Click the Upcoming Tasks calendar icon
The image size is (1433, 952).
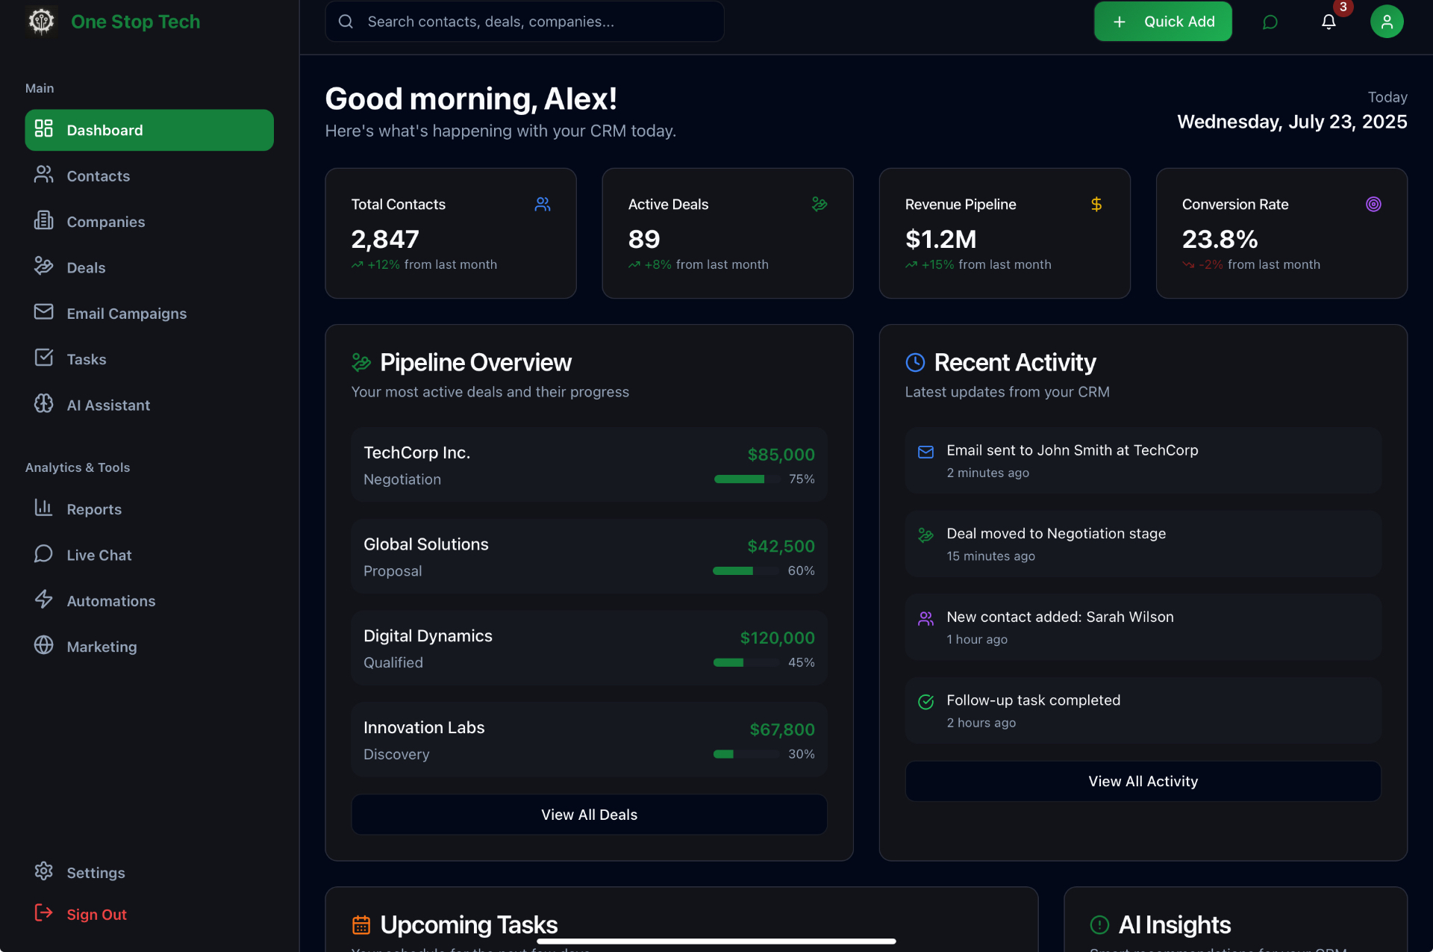tap(361, 925)
